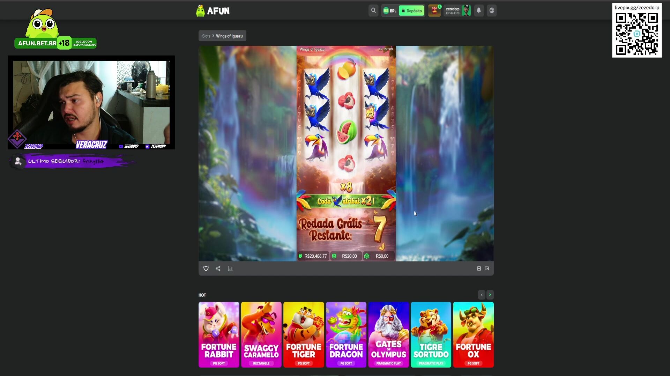This screenshot has height=376, width=670.
Task: Open the search magnifier in the header
Action: tap(373, 10)
